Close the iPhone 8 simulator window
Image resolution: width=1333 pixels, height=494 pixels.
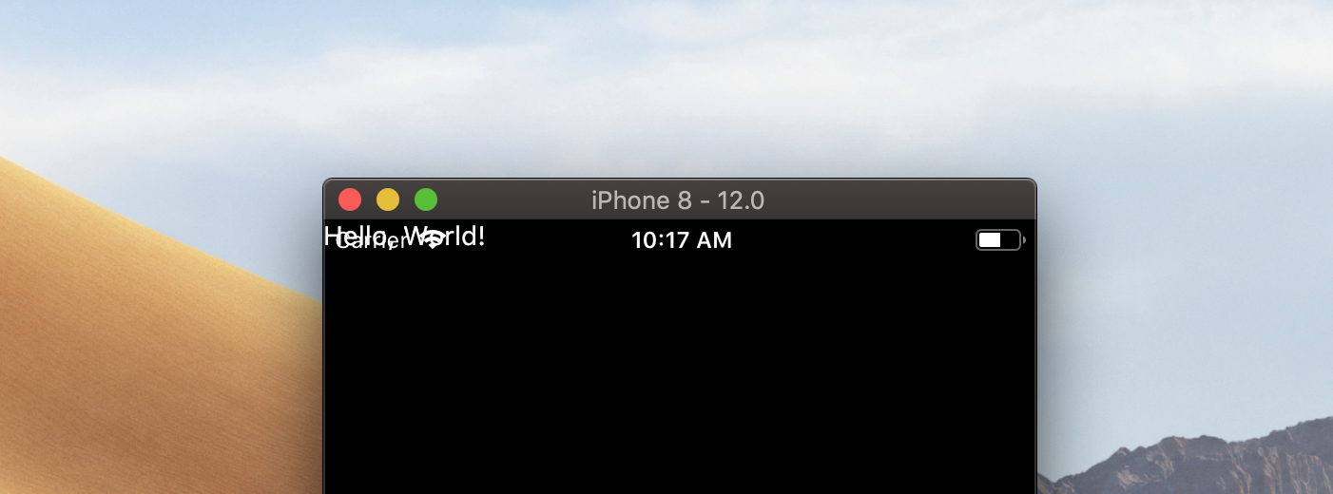click(350, 199)
